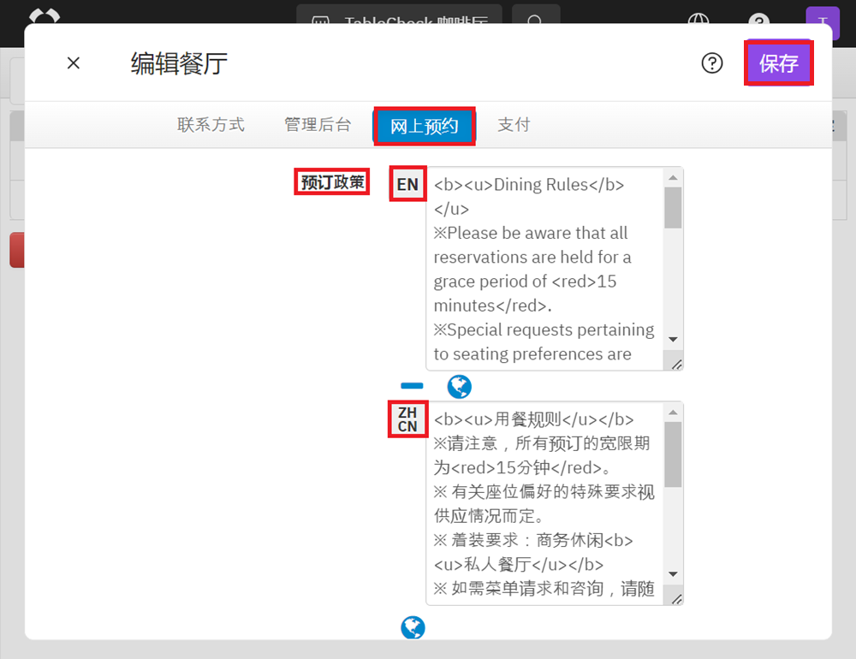The image size is (856, 659).
Task: Click scroll-down arrow of English textarea
Action: 673,339
